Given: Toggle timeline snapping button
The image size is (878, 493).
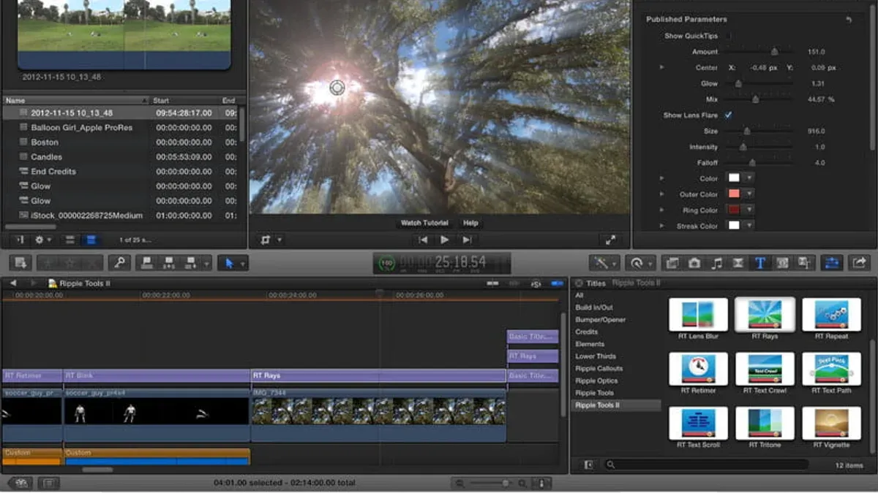Looking at the screenshot, I should point(557,283).
